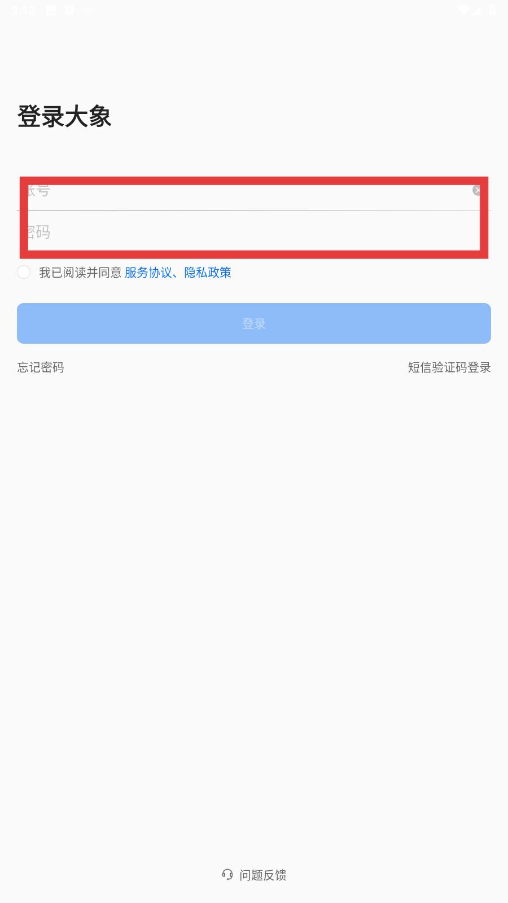Focus the 账号 account input field
This screenshot has height=903, width=508.
(254, 191)
